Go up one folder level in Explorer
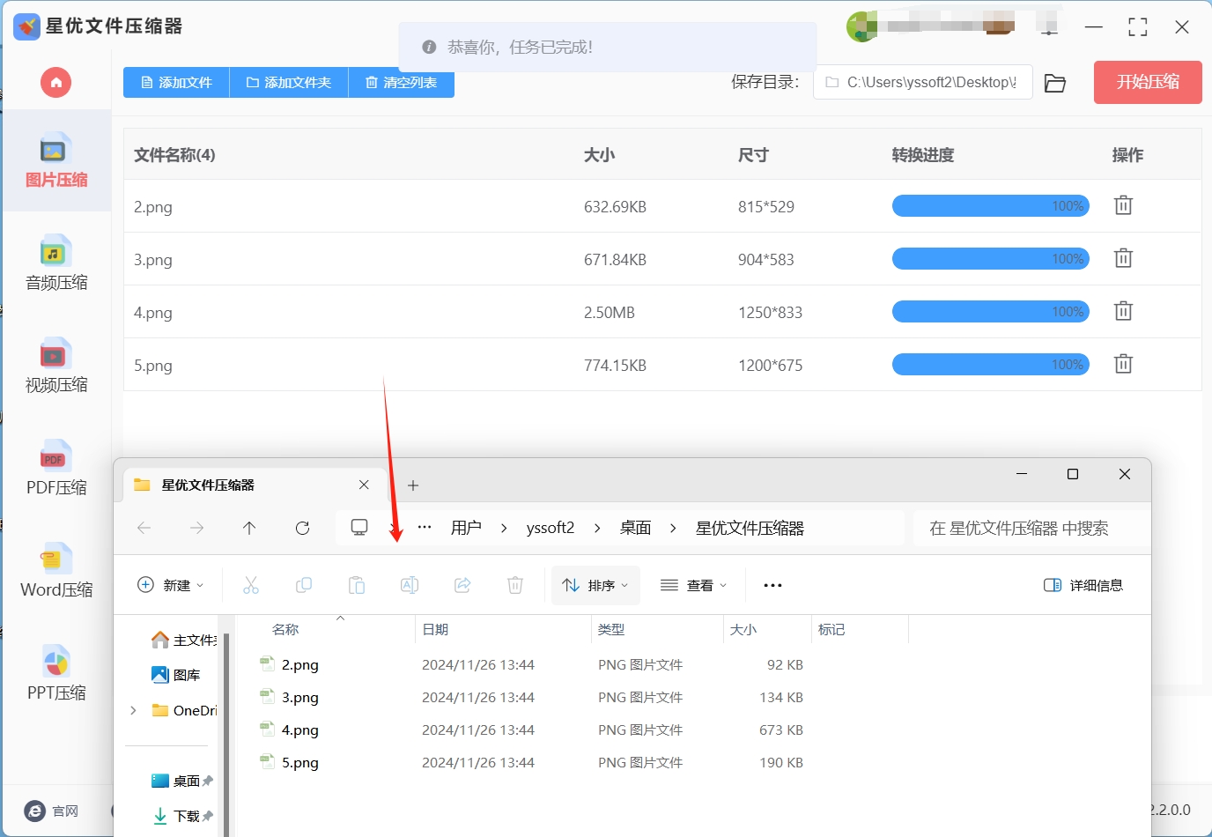 [x=249, y=528]
